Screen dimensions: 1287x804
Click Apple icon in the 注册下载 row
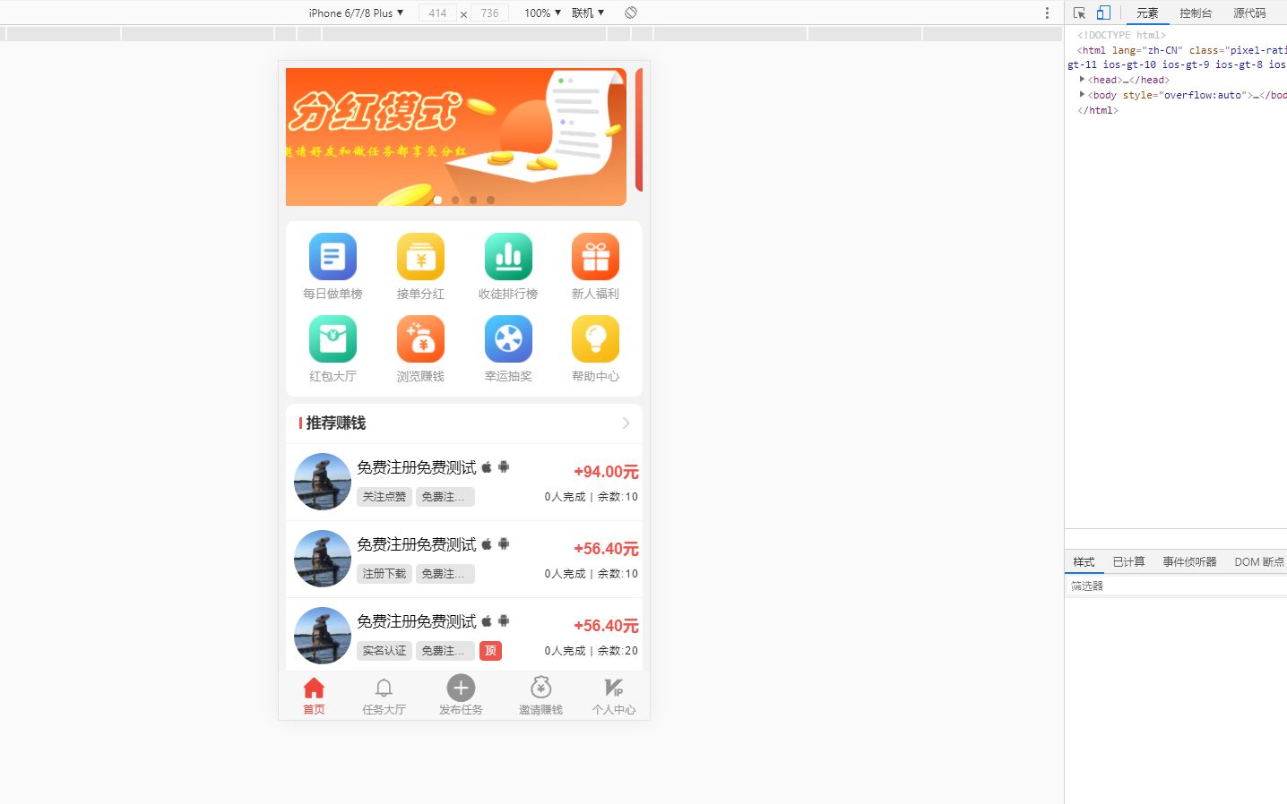[487, 543]
